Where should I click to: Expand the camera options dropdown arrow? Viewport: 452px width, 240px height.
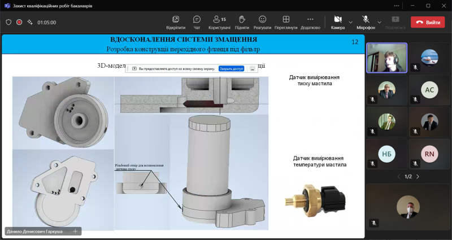click(351, 22)
